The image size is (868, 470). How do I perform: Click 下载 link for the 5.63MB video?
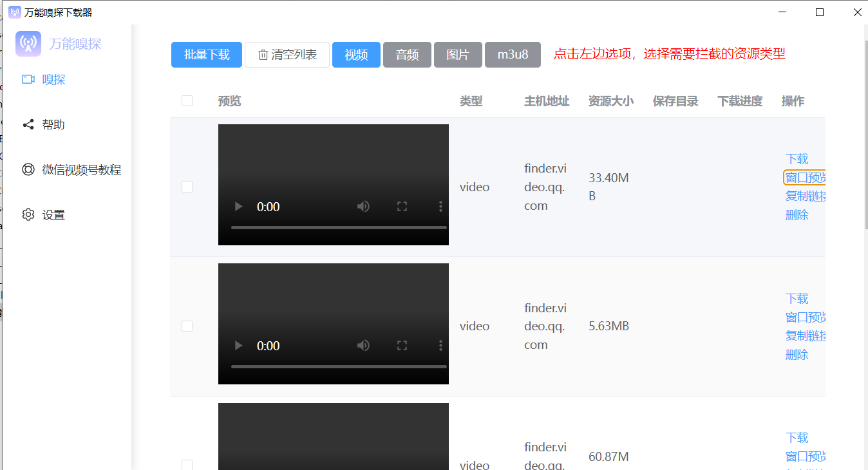pos(797,299)
